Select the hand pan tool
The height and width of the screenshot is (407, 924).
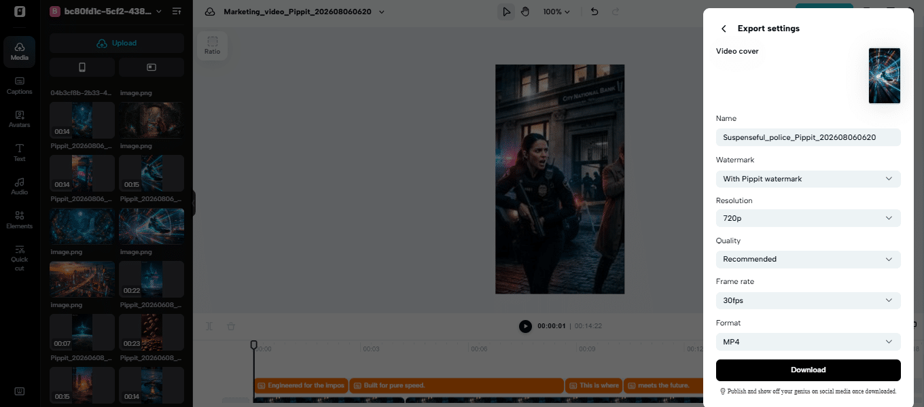tap(525, 12)
